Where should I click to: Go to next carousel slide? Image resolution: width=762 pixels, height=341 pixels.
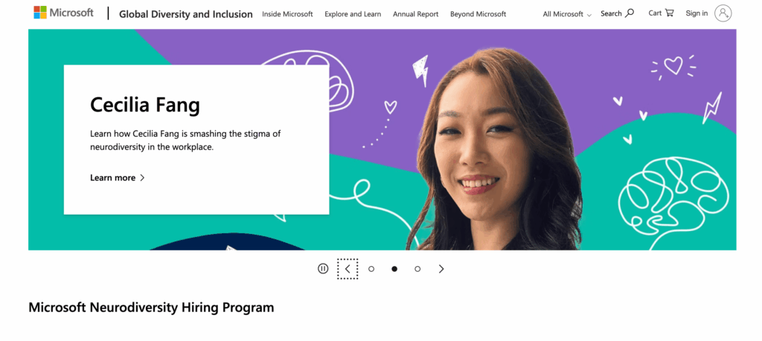[441, 269]
